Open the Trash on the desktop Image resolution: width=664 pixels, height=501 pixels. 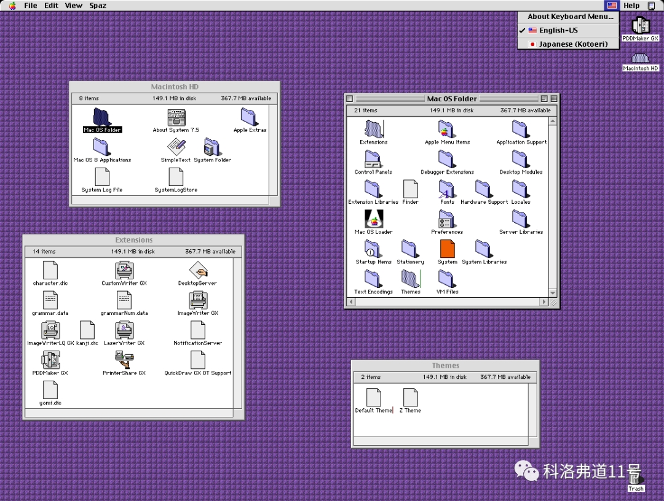click(x=636, y=479)
